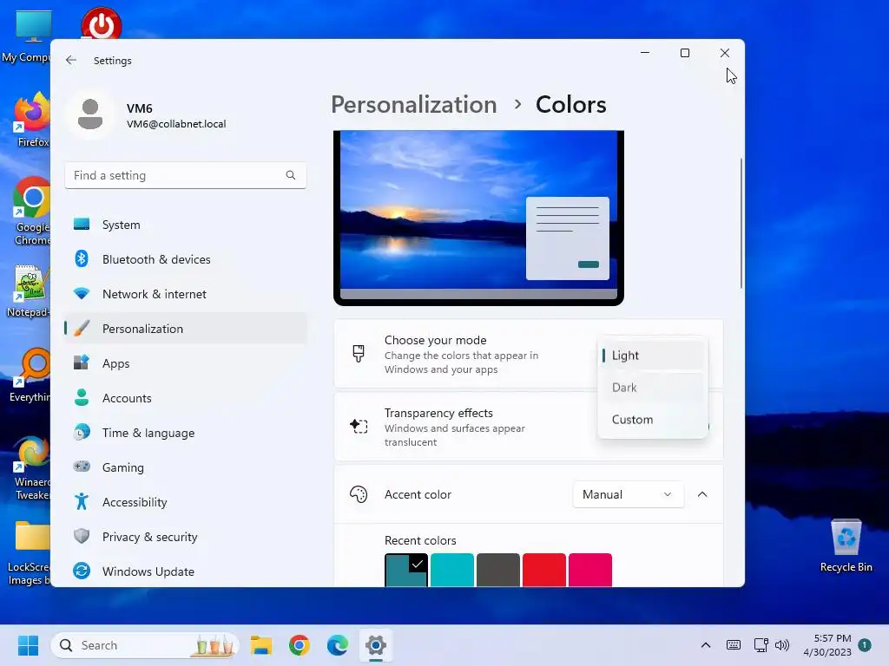Open the System settings category

186,225
